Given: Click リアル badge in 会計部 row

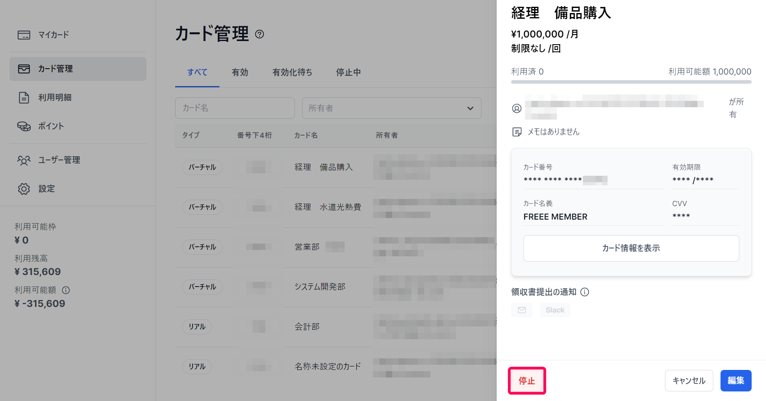Looking at the screenshot, I should coord(197,327).
